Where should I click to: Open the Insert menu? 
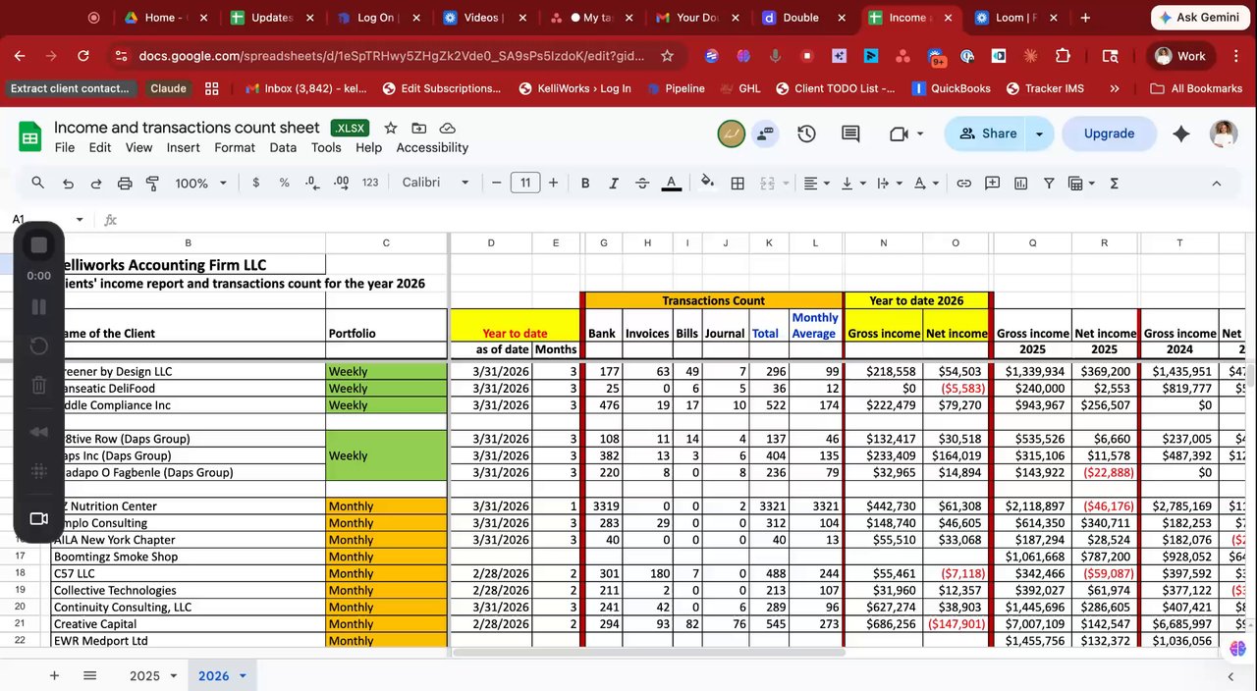pyautogui.click(x=183, y=147)
